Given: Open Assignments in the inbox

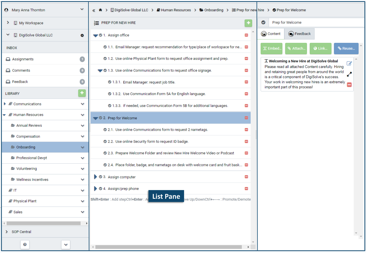Looking at the screenshot, I should pyautogui.click(x=45, y=59).
